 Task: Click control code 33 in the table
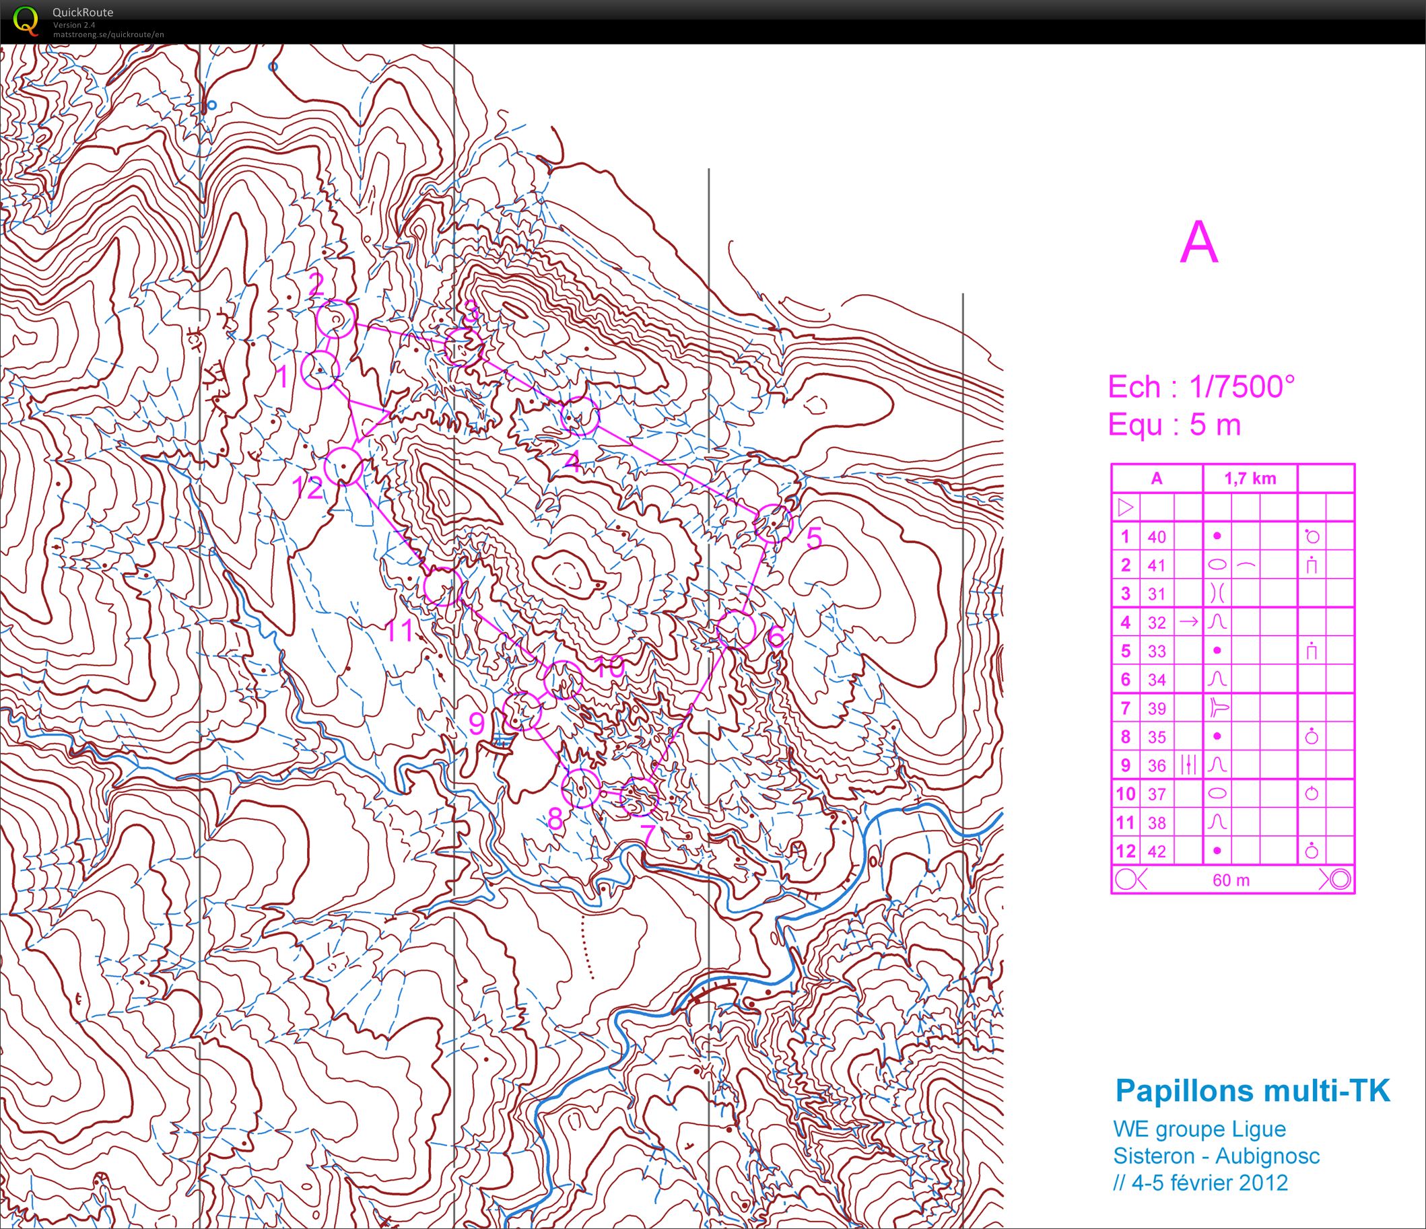(1157, 651)
